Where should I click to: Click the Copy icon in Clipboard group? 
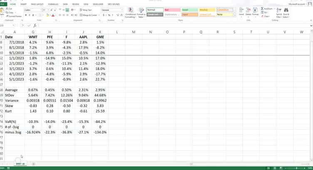7,12
